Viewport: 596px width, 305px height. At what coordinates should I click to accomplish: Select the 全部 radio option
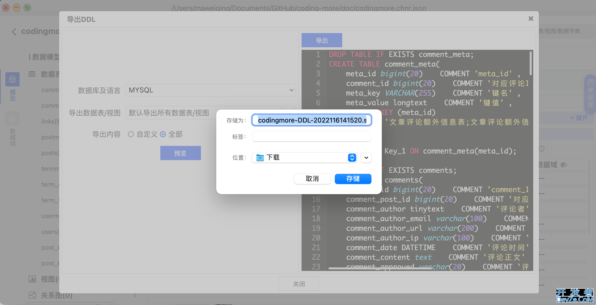163,134
